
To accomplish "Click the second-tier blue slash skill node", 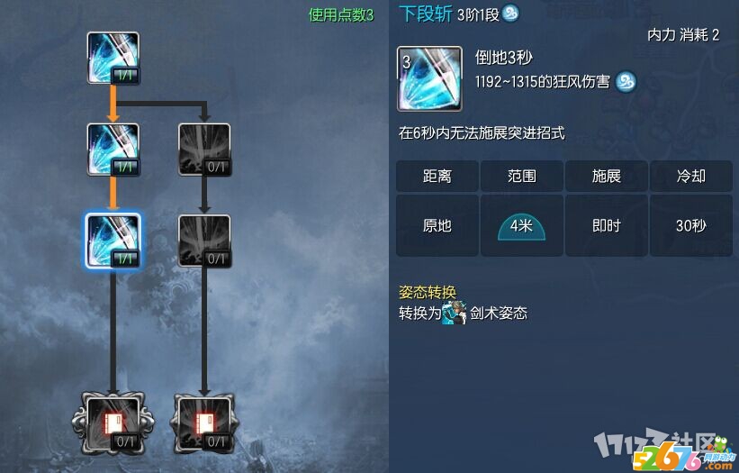I will tap(113, 150).
